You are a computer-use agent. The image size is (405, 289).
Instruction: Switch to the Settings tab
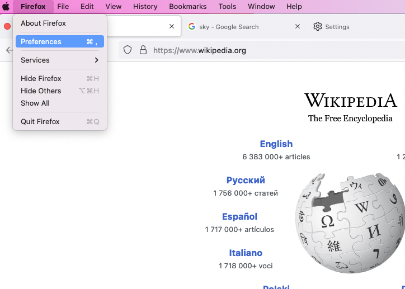click(357, 27)
